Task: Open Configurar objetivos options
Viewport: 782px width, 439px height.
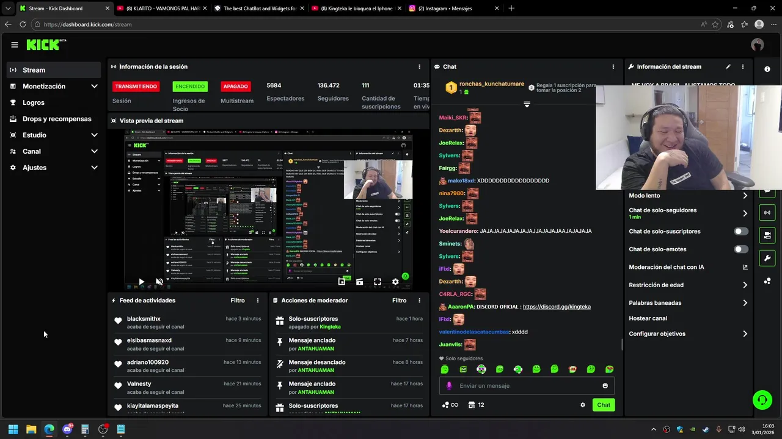Action: (689, 334)
